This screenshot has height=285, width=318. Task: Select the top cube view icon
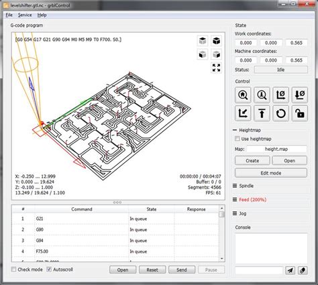click(x=203, y=41)
